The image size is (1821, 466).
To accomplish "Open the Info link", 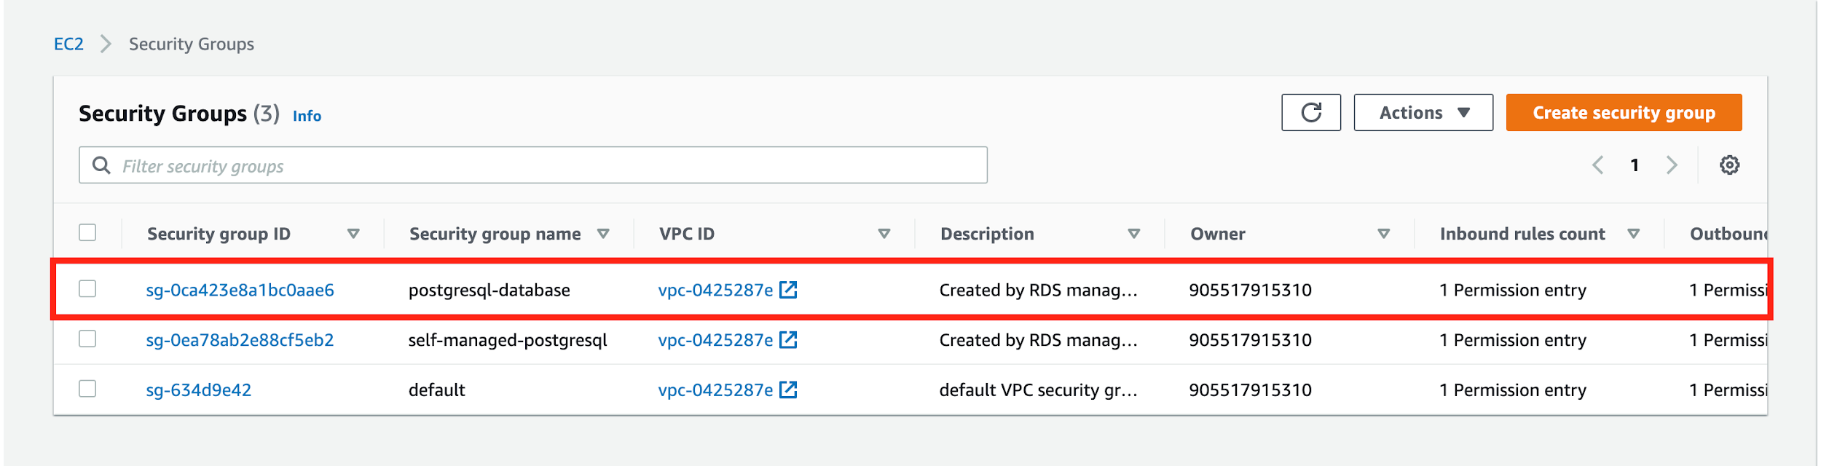I will pos(307,116).
